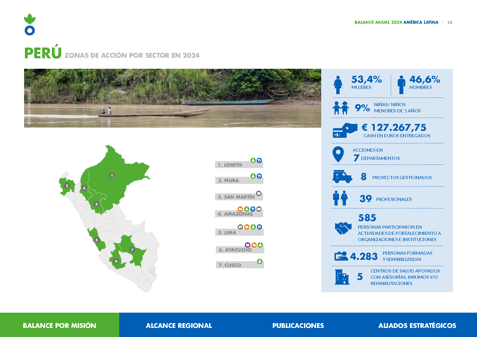
Task: Go to the Publicaciones section
Action: point(298,325)
